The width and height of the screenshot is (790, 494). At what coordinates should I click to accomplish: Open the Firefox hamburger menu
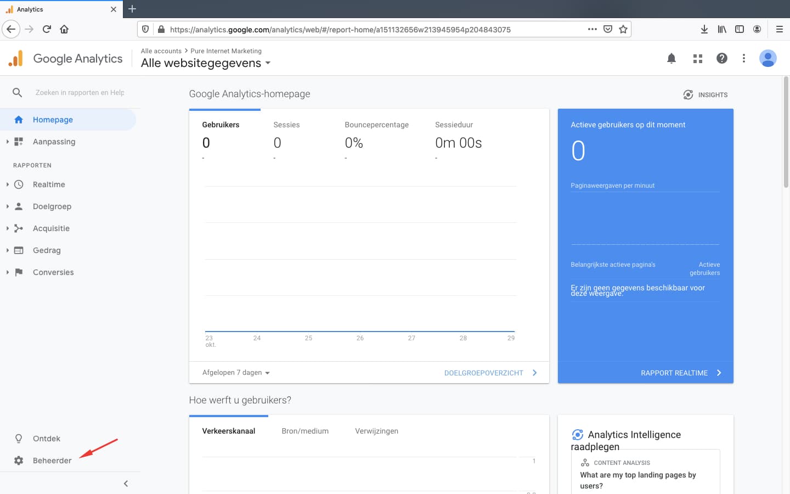coord(779,29)
